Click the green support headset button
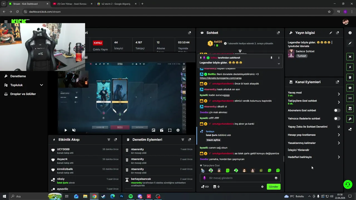This screenshot has width=356, height=200. coord(347,184)
